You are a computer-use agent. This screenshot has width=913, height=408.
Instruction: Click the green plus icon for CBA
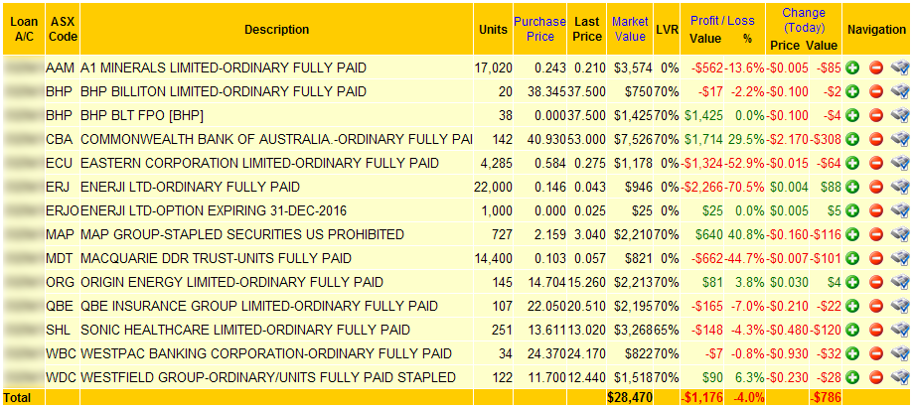tap(852, 140)
